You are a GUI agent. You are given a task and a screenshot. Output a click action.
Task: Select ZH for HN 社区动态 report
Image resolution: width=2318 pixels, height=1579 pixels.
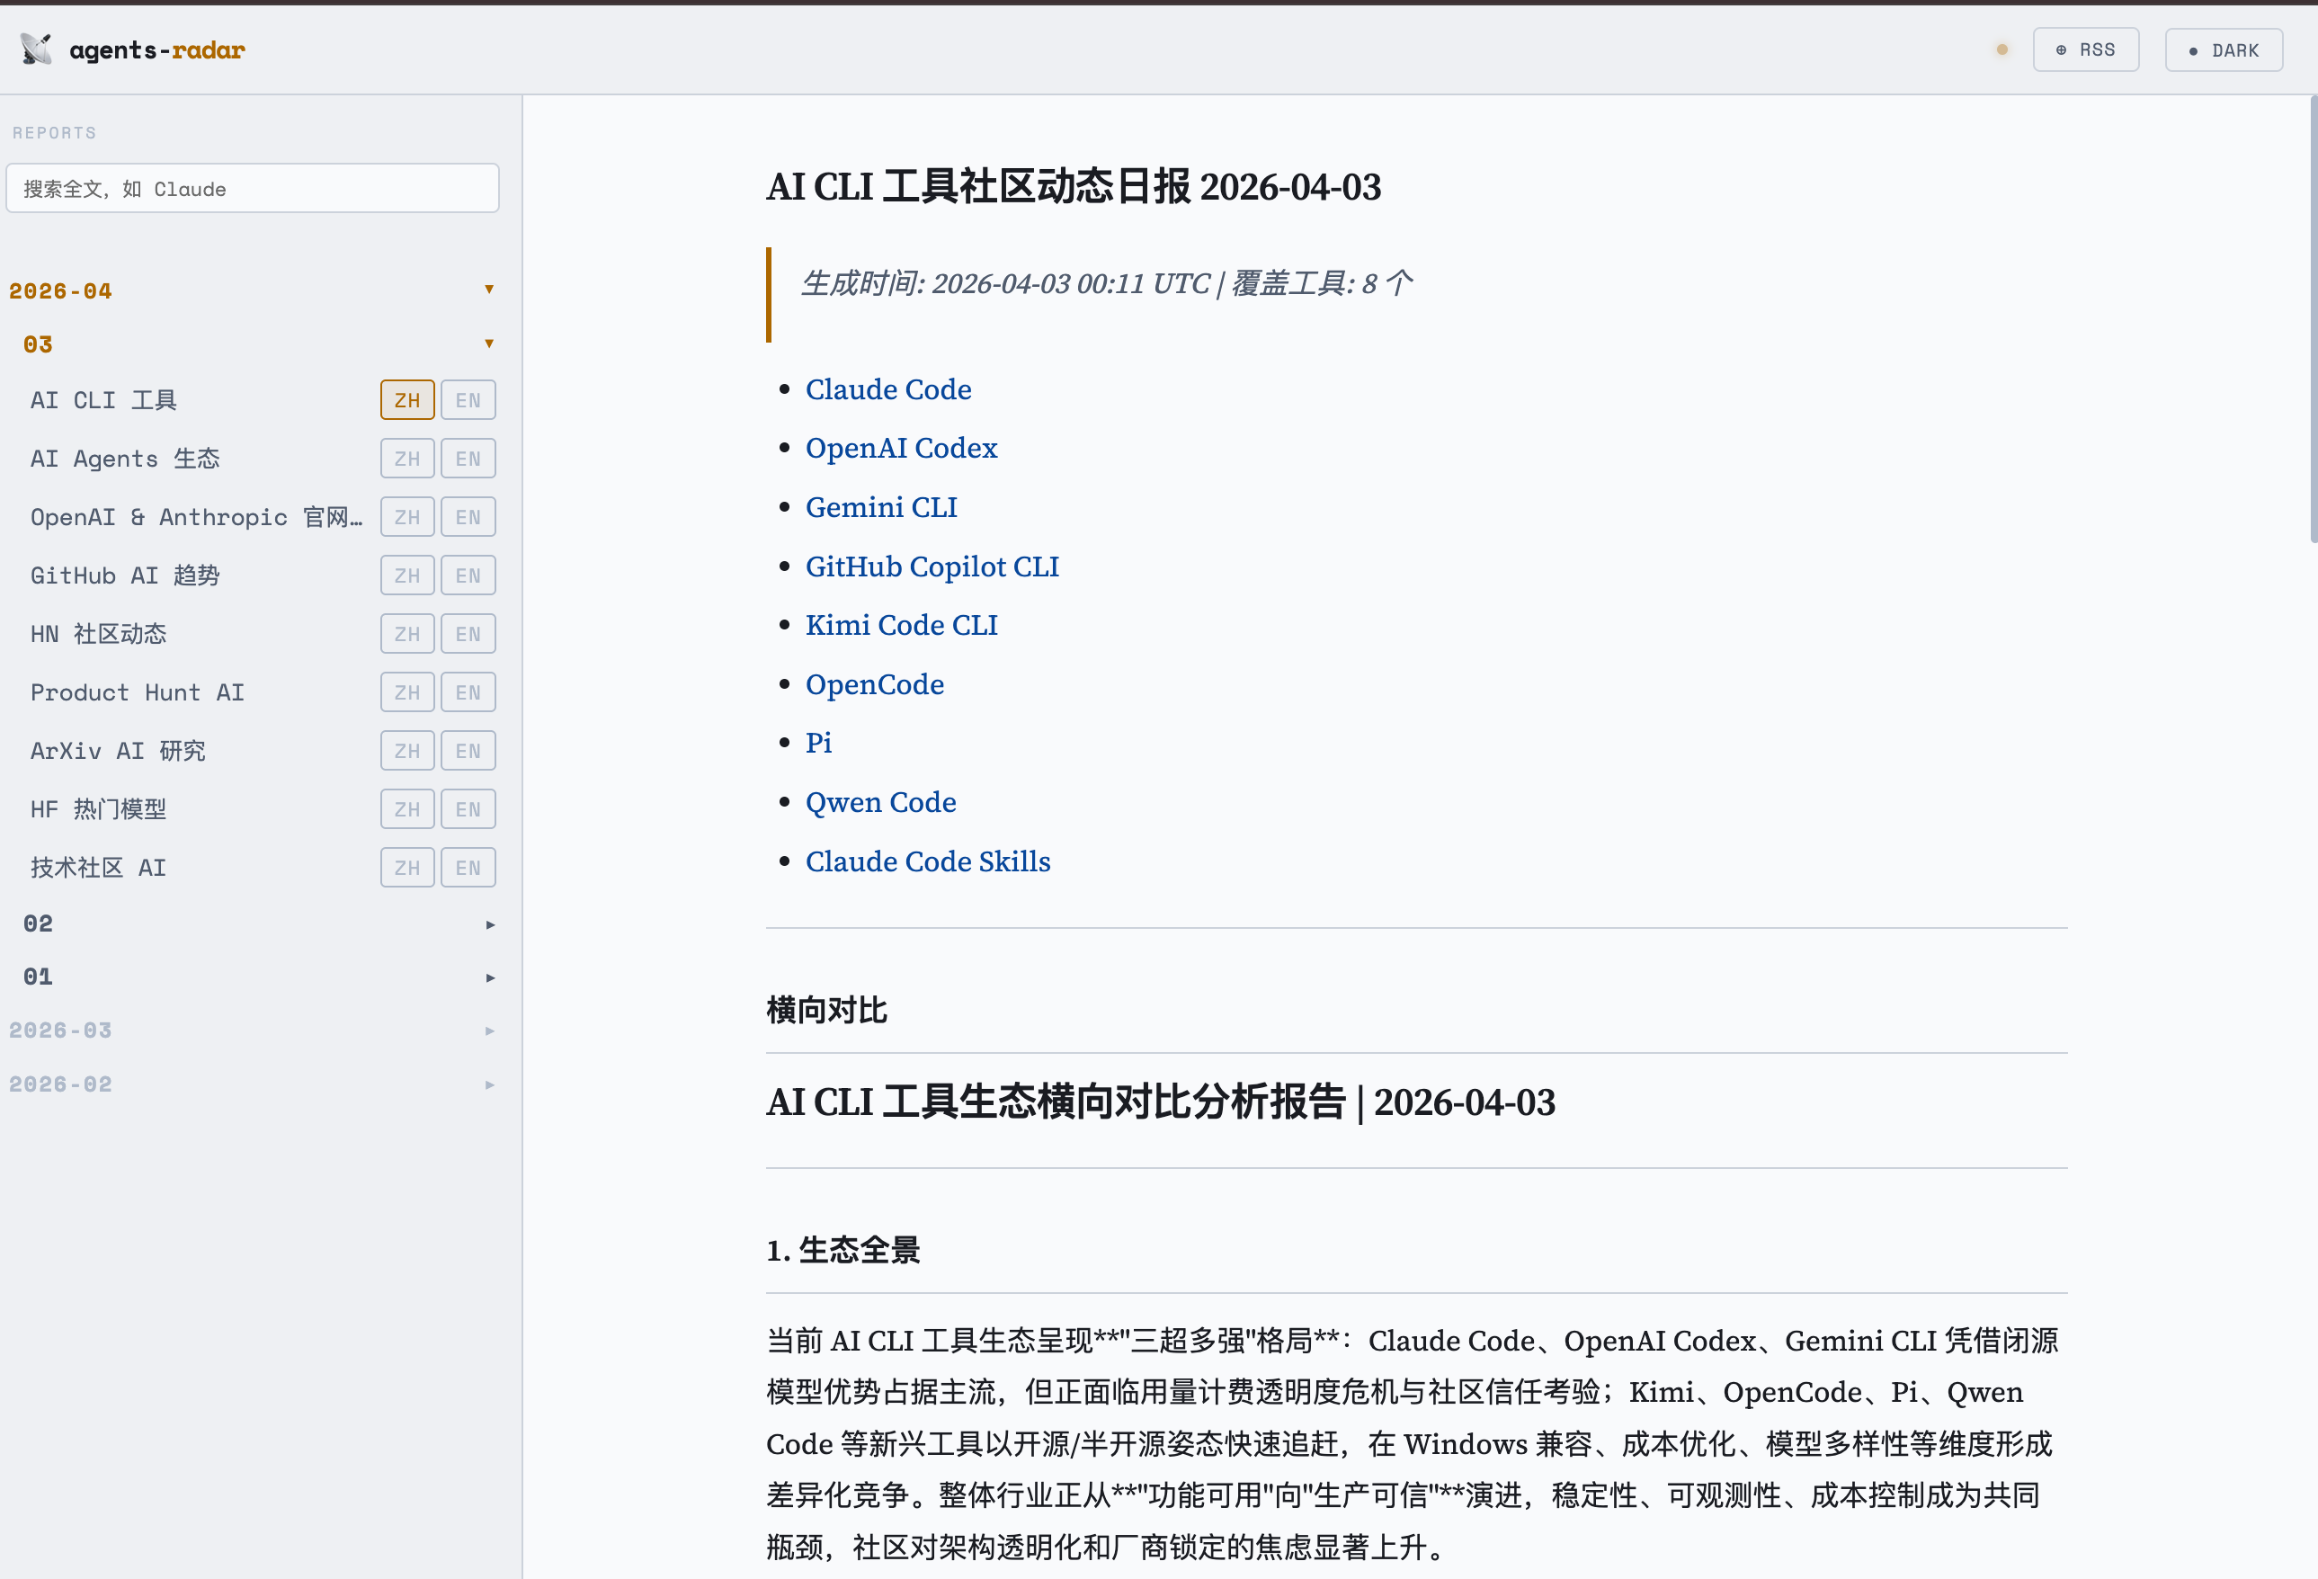[x=407, y=633]
